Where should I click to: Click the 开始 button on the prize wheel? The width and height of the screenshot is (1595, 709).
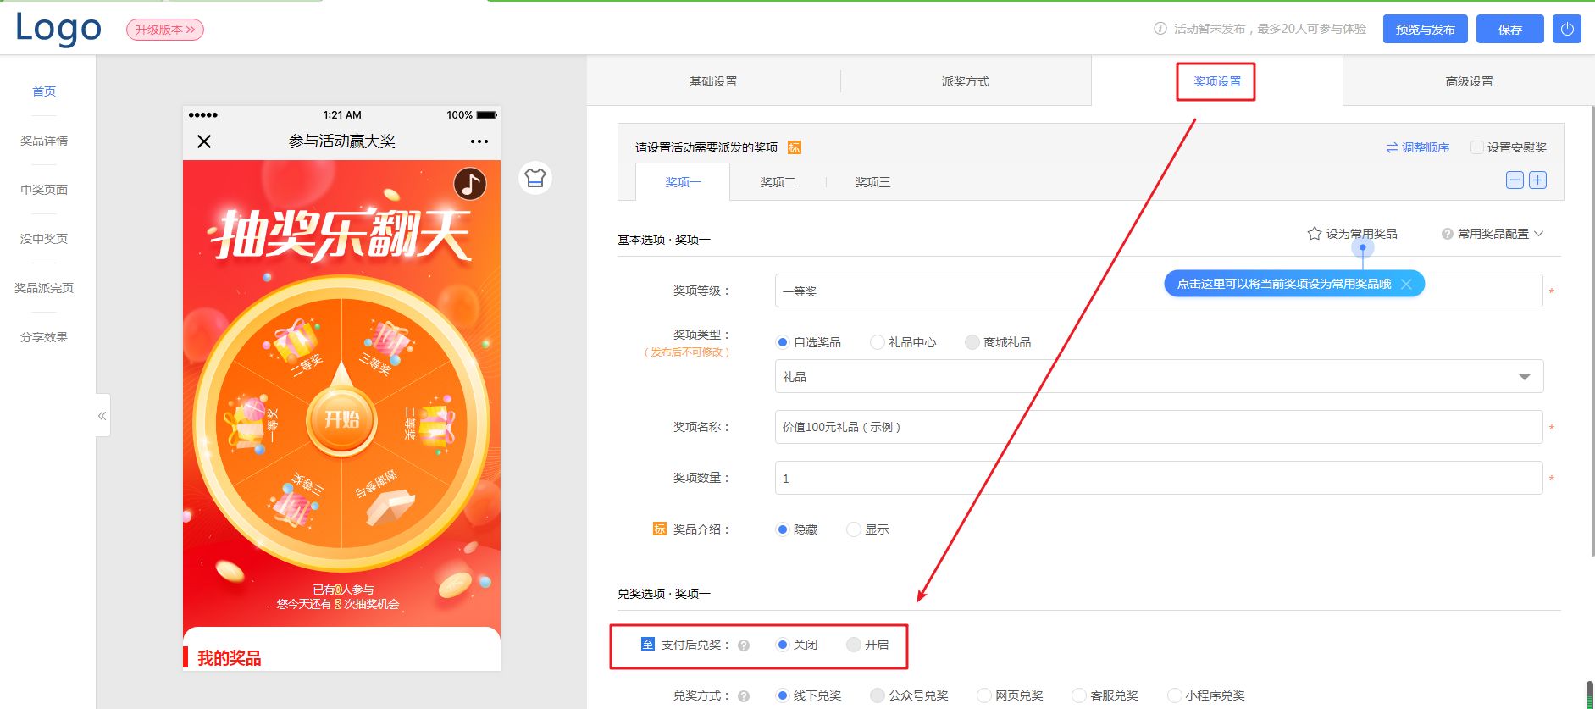(x=341, y=419)
